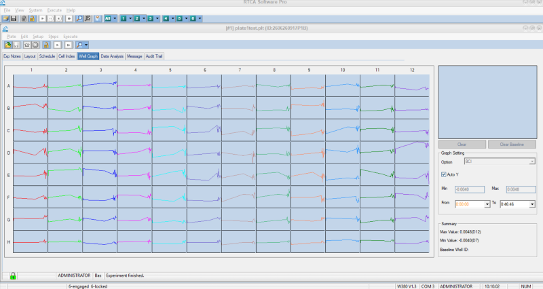This screenshot has width=543, height=289.
Task: Switch to the Layout tab
Action: [30, 56]
